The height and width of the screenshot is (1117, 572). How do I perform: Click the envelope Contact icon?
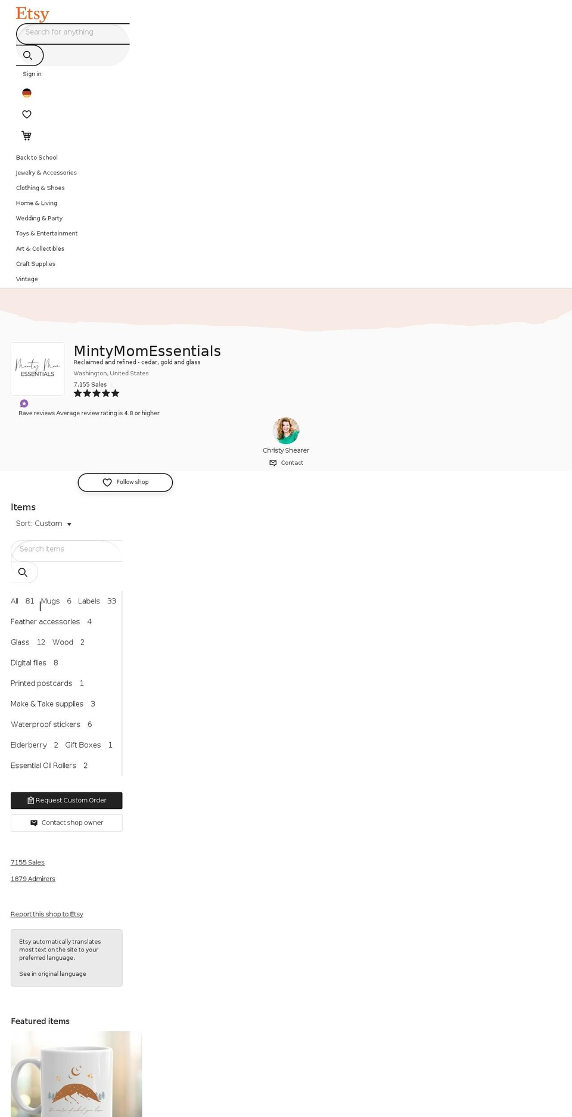[272, 462]
